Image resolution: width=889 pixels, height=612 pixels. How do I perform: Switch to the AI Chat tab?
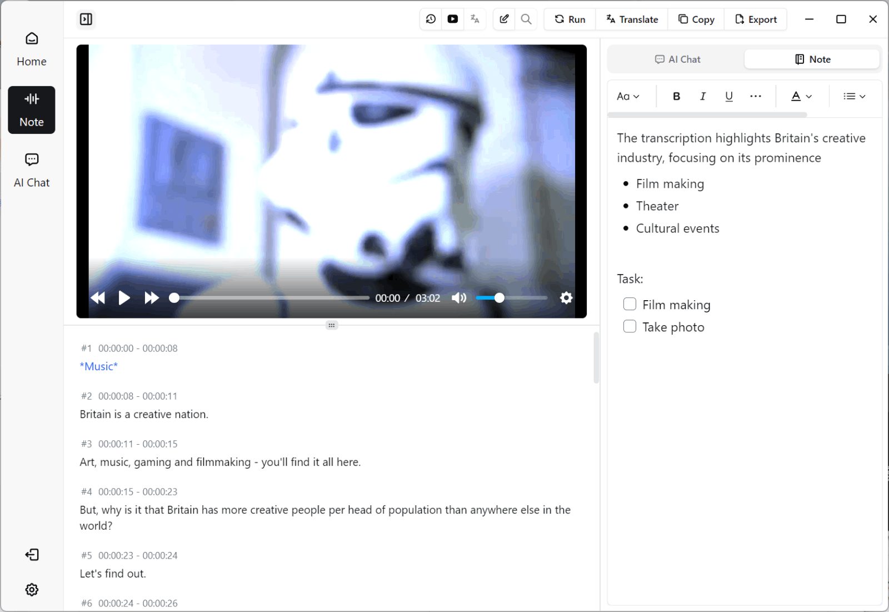point(677,59)
